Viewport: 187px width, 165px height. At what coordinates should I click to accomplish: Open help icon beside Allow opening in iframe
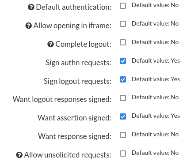coord(29,26)
